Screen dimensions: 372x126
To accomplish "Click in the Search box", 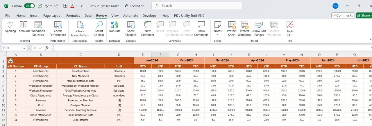I will pyautogui.click(x=197, y=6).
